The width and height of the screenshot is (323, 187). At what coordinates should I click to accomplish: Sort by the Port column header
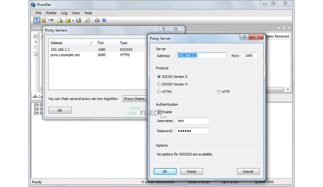tap(106, 43)
